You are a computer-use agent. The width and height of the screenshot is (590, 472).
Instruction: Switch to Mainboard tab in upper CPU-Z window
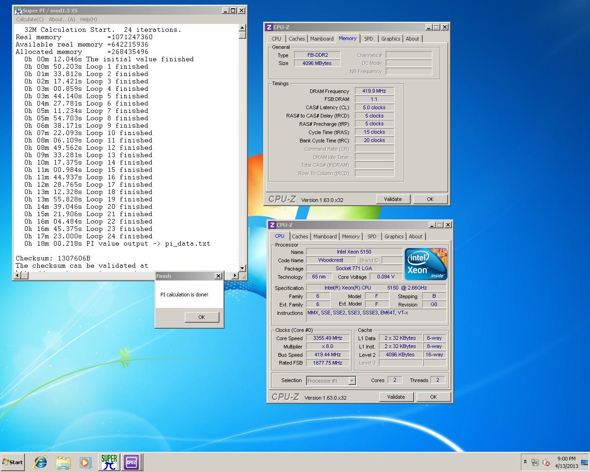pos(322,39)
